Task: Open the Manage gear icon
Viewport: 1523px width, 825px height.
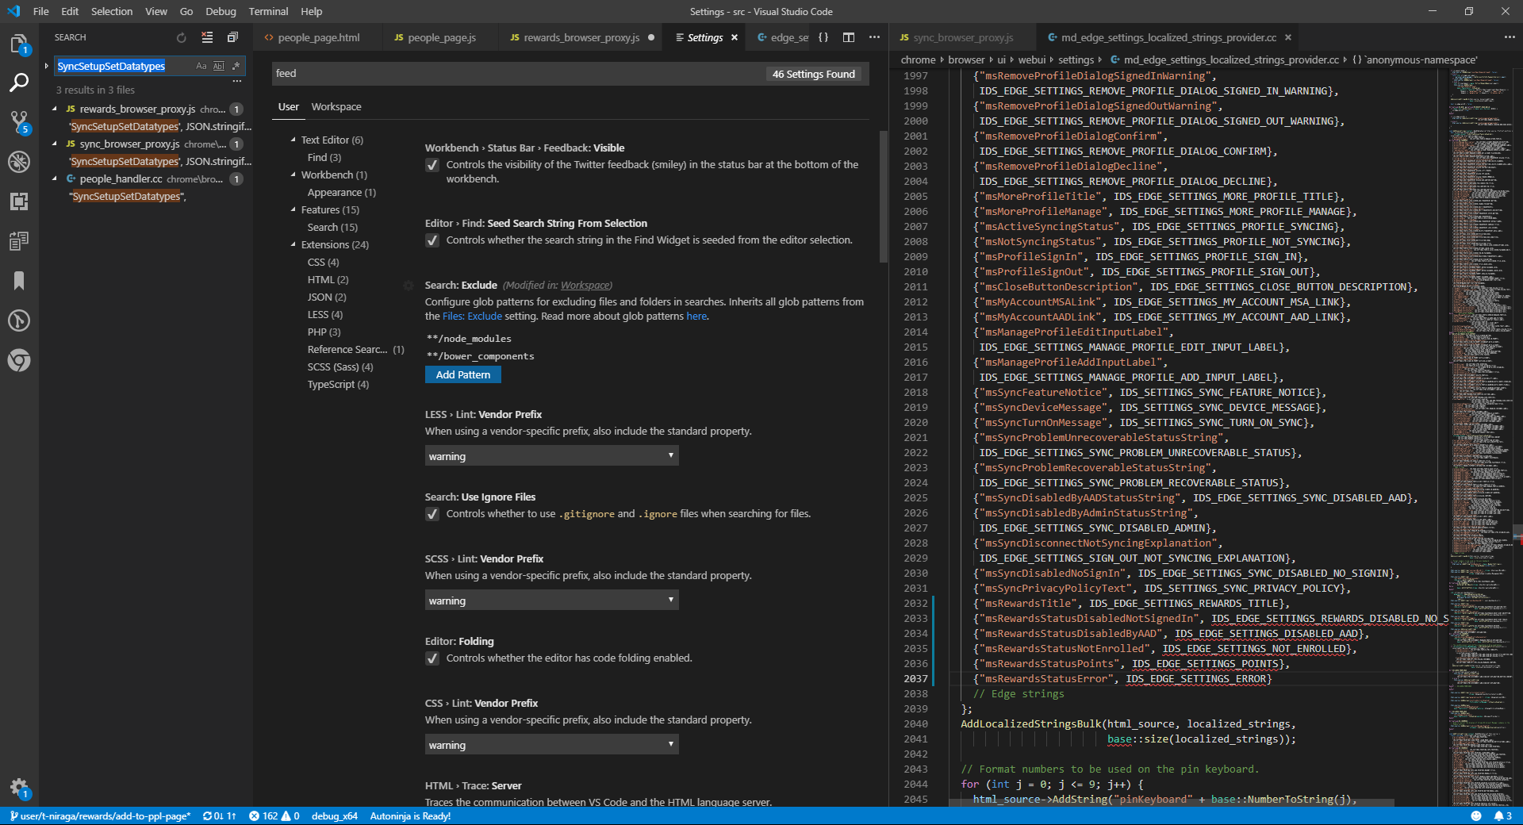Action: point(19,788)
